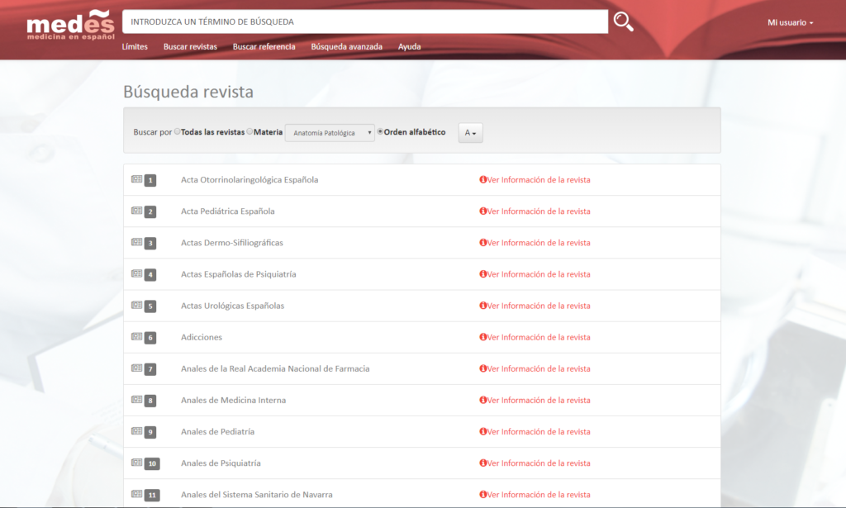Click the magnifying glass search icon
The height and width of the screenshot is (508, 846).
coord(623,22)
